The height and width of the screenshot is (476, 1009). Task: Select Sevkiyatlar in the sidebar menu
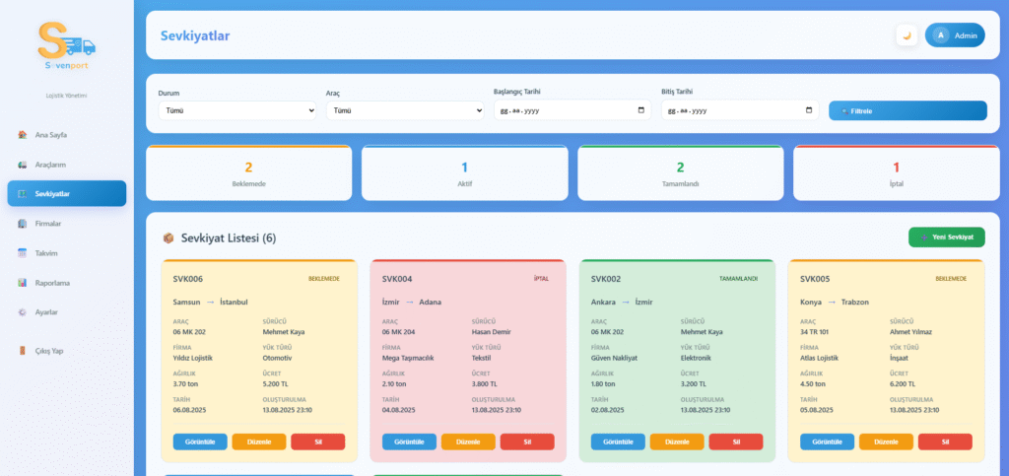point(66,193)
